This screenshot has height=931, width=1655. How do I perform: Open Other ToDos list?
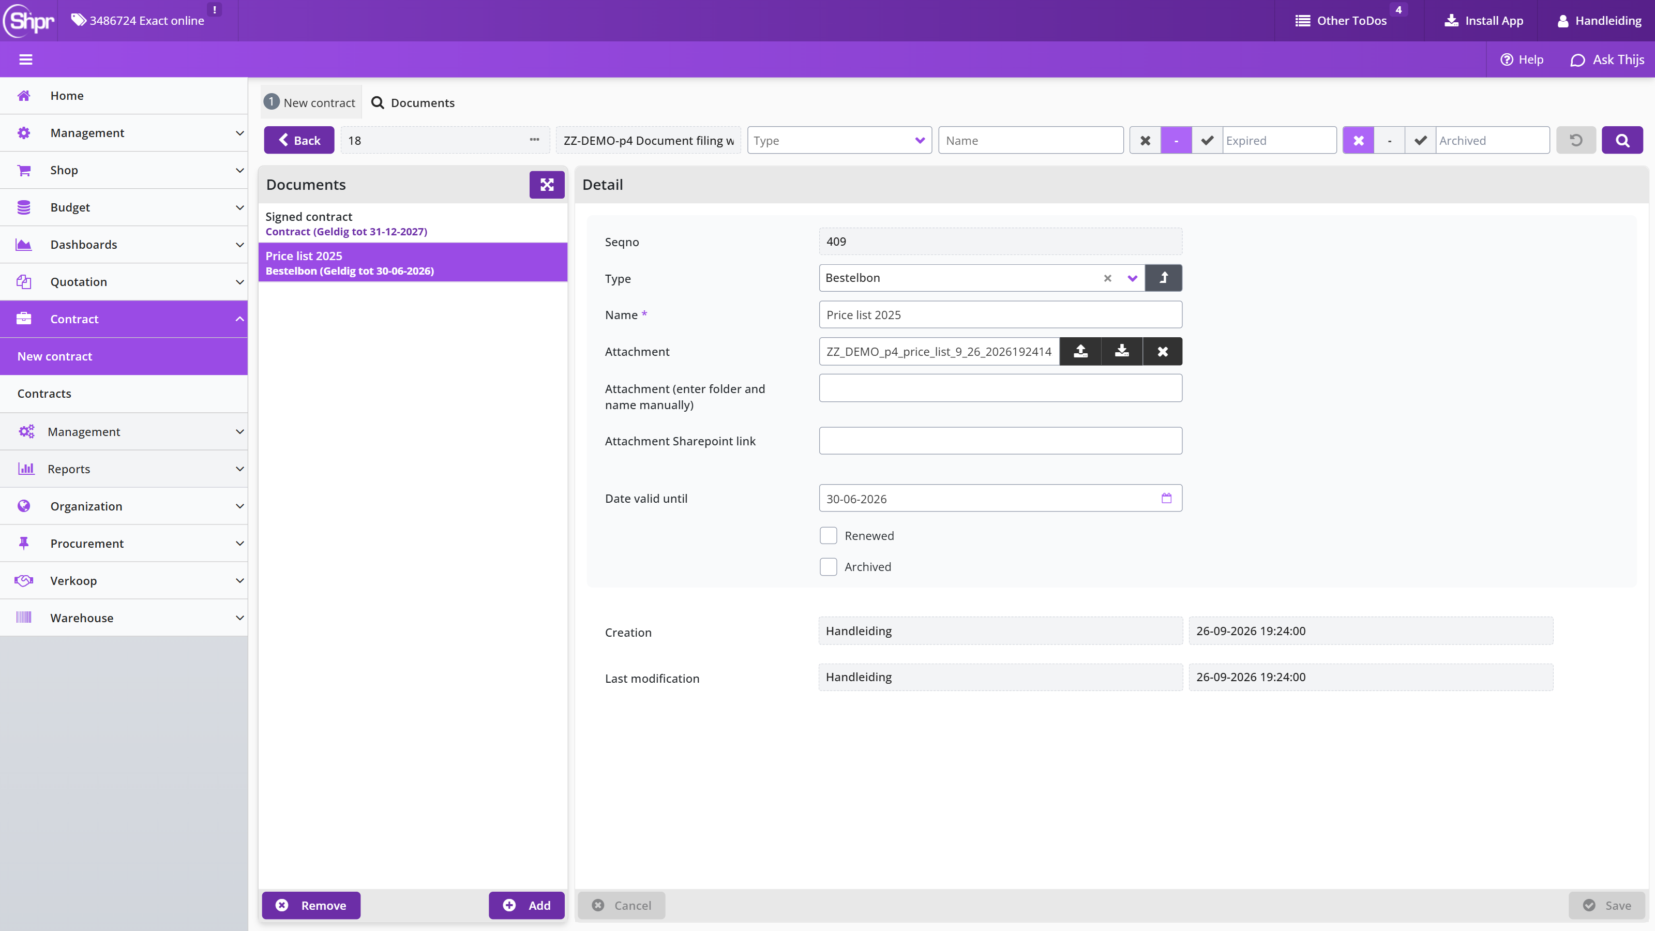coord(1341,21)
